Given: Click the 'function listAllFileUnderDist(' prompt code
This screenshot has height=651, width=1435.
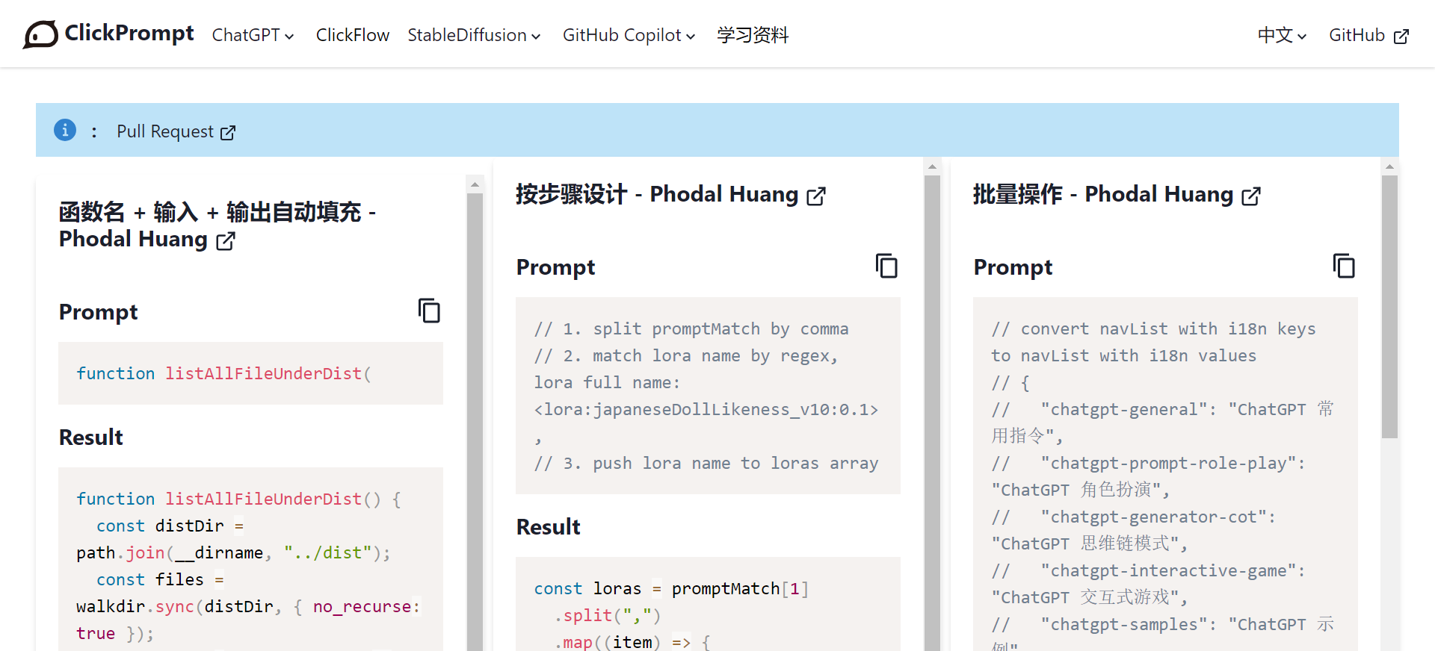Looking at the screenshot, I should coord(223,373).
